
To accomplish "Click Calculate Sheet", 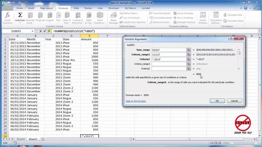I will (x=233, y=21).
